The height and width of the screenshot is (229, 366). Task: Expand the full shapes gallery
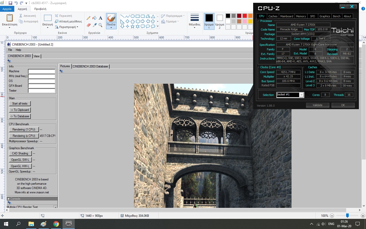pos(158,26)
